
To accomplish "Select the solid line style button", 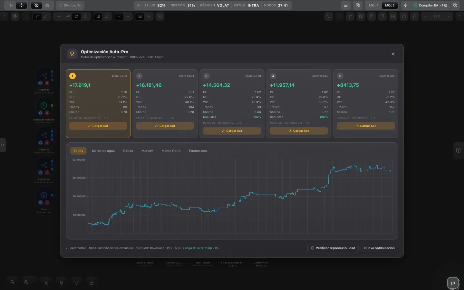I will [x=119, y=16].
